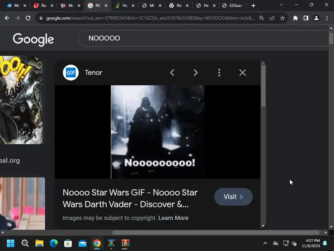Click the Chrome taskbar icon
This screenshot has width=334, height=251.
[97, 243]
